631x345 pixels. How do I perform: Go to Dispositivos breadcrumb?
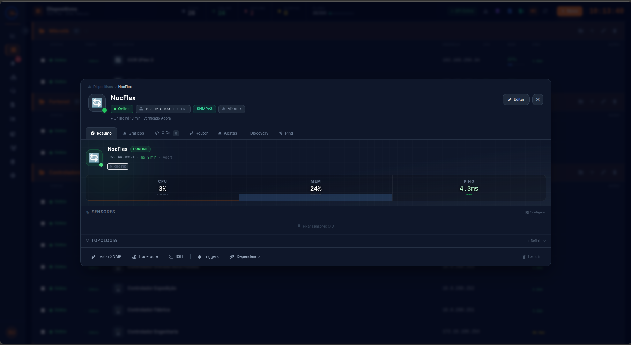click(103, 87)
